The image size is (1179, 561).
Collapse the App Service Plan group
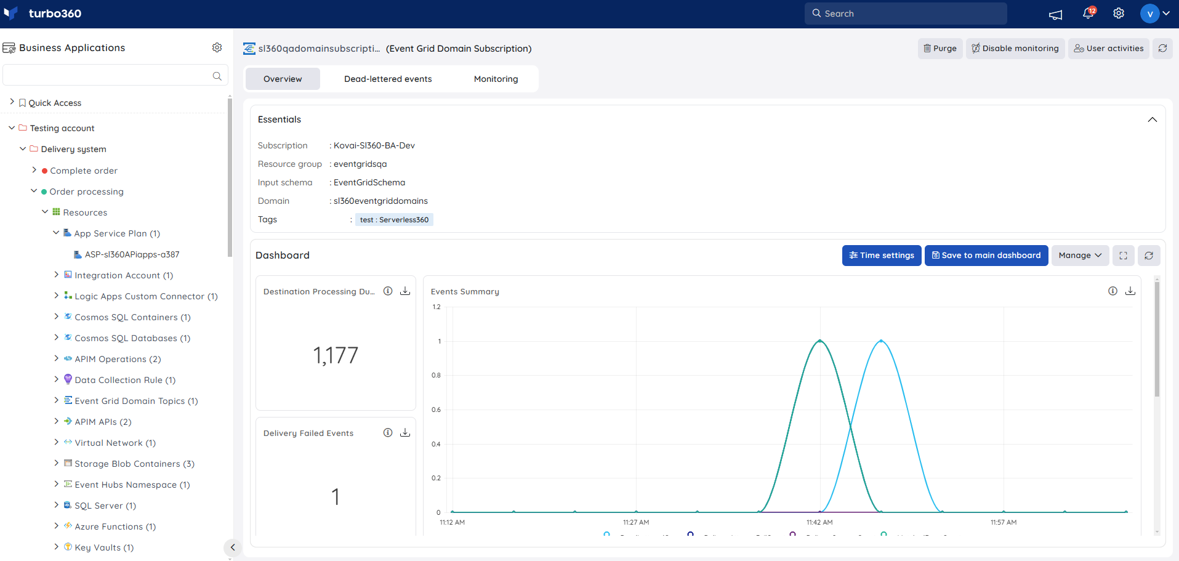click(56, 233)
